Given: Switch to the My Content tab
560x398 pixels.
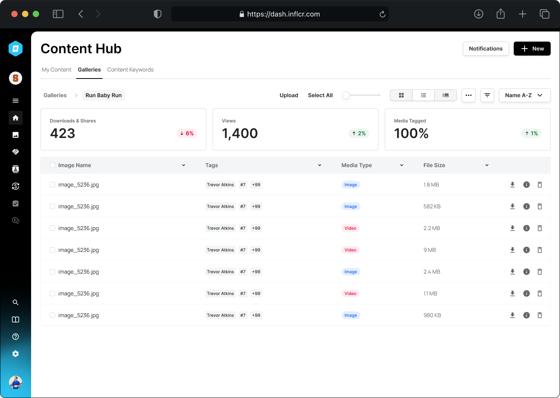Looking at the screenshot, I should tap(56, 70).
